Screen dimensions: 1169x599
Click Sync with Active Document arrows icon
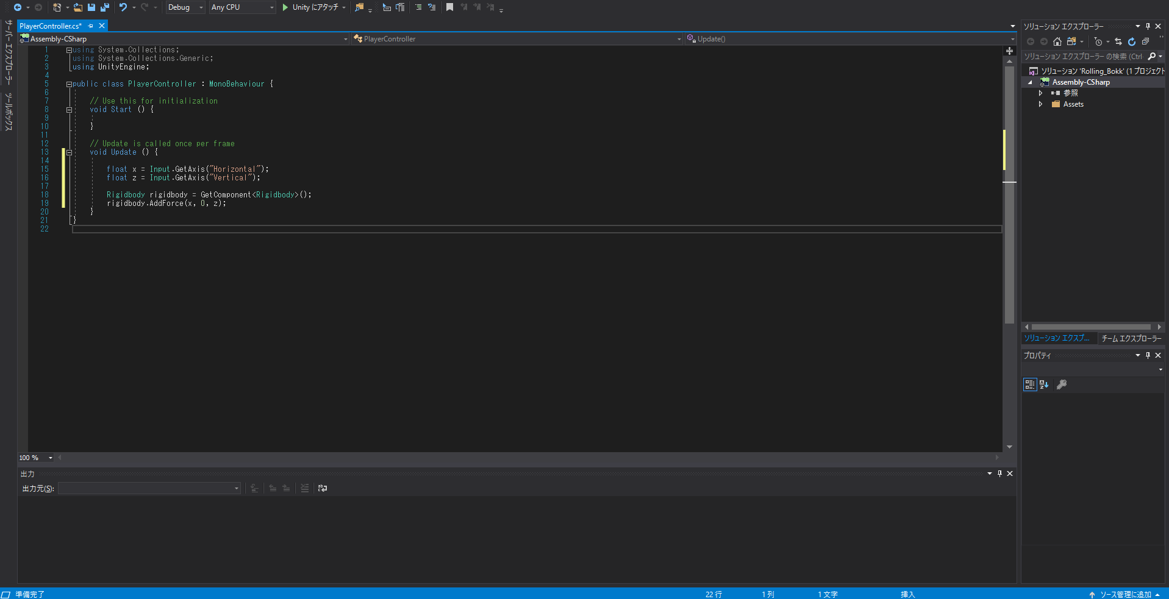(1118, 41)
